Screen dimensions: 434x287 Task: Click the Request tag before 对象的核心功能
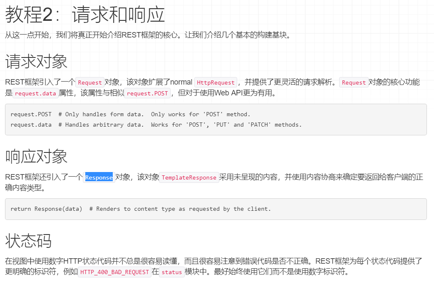(x=354, y=82)
